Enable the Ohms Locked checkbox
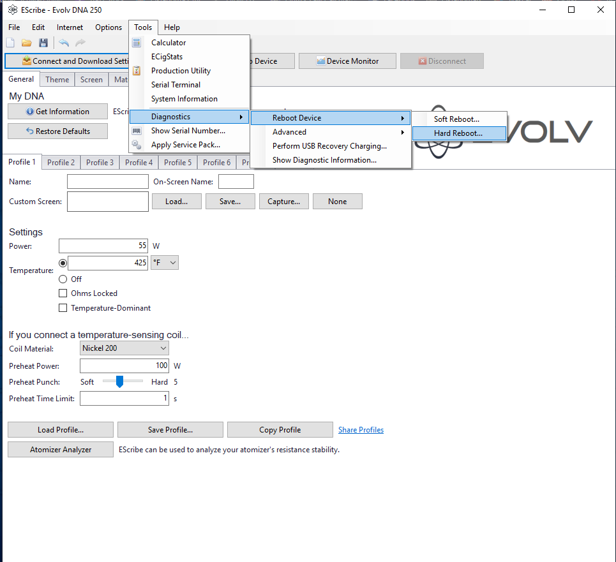This screenshot has width=616, height=562. coord(63,293)
